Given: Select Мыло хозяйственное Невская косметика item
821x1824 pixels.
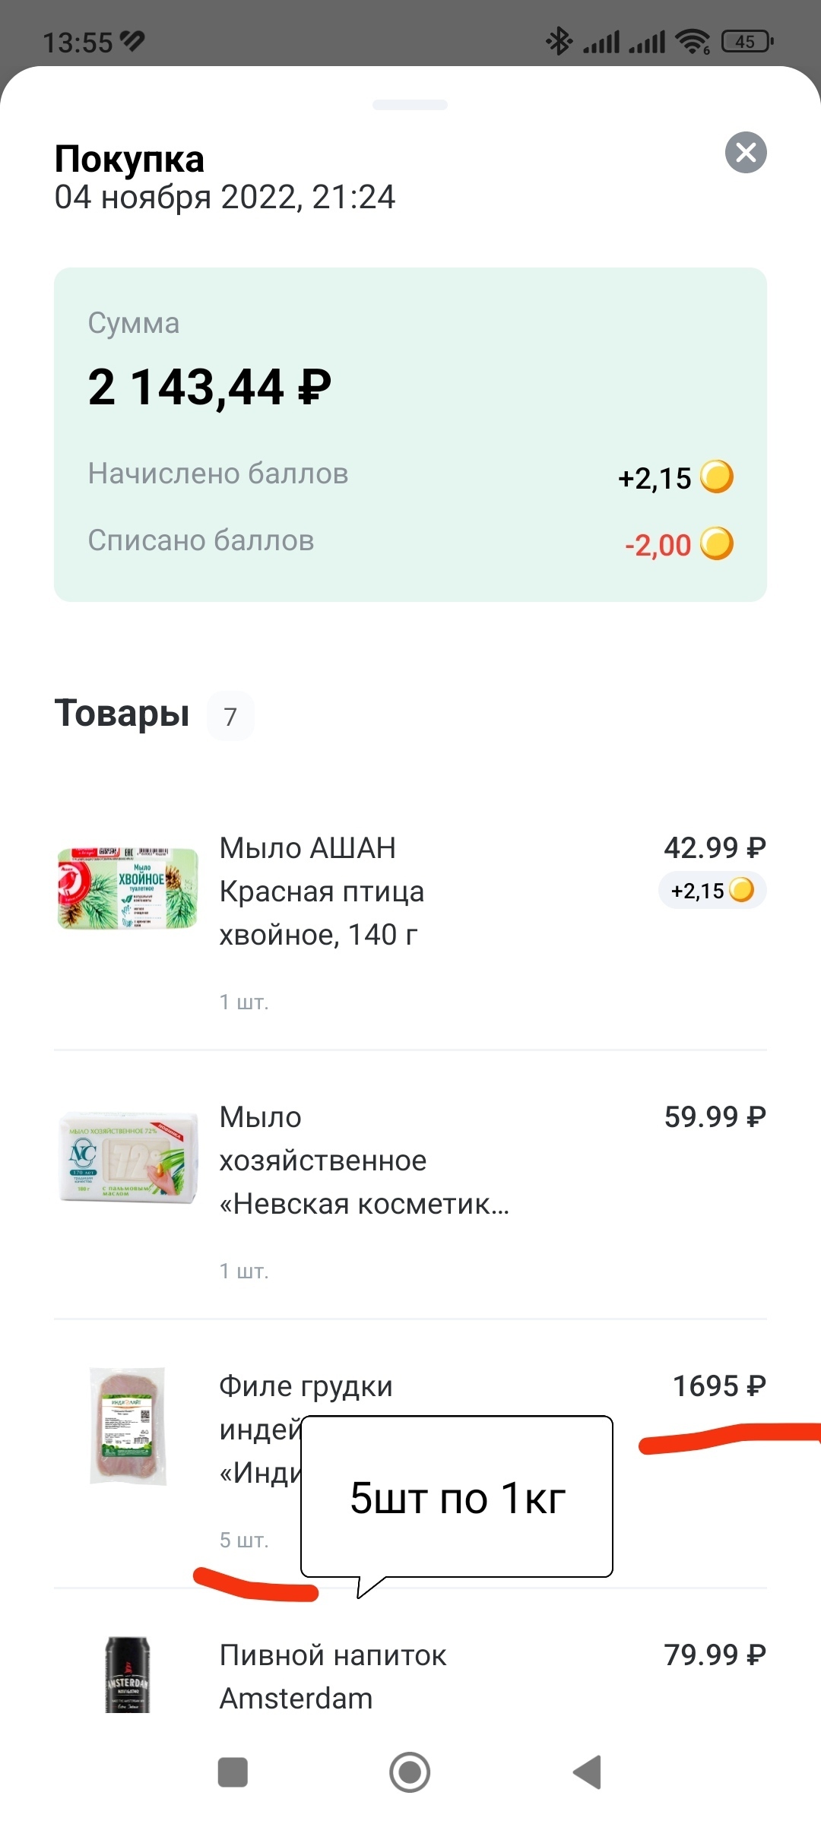Looking at the screenshot, I should pyautogui.click(x=363, y=1161).
